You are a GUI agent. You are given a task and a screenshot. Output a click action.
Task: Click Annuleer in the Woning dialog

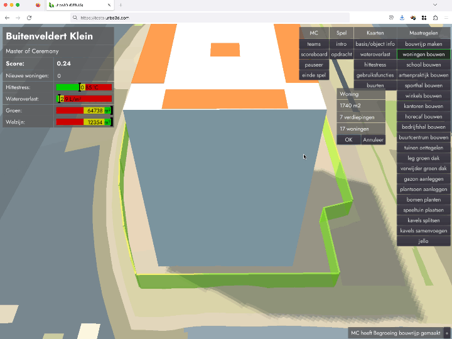click(373, 140)
